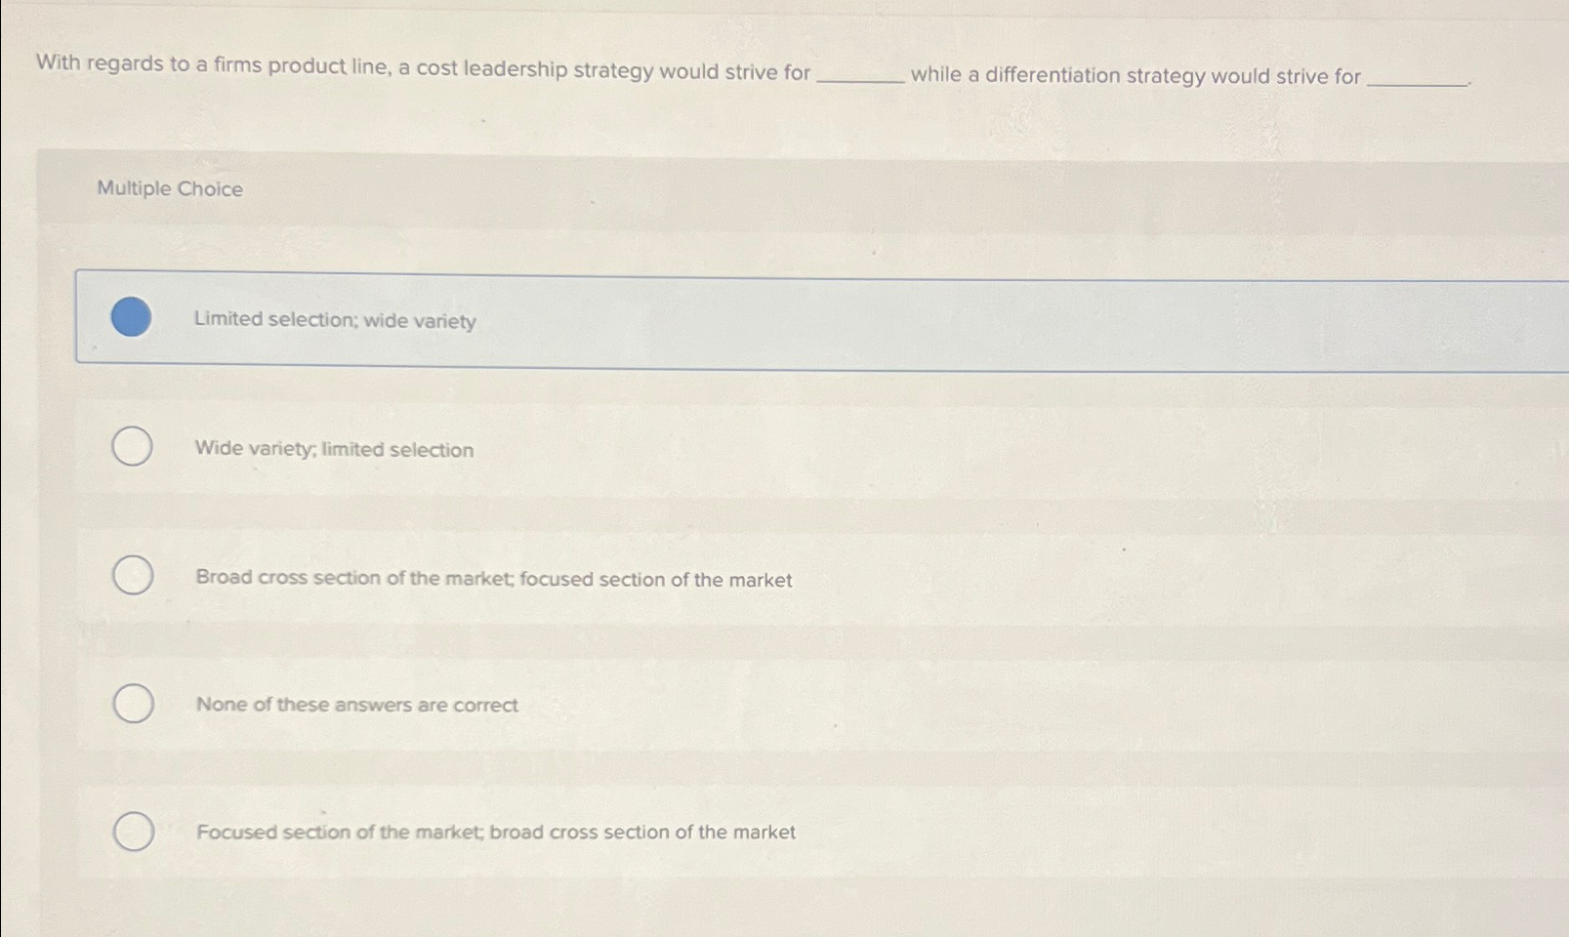Select the "Wide variety; limited selection" radio button
The height and width of the screenshot is (937, 1569).
[133, 446]
